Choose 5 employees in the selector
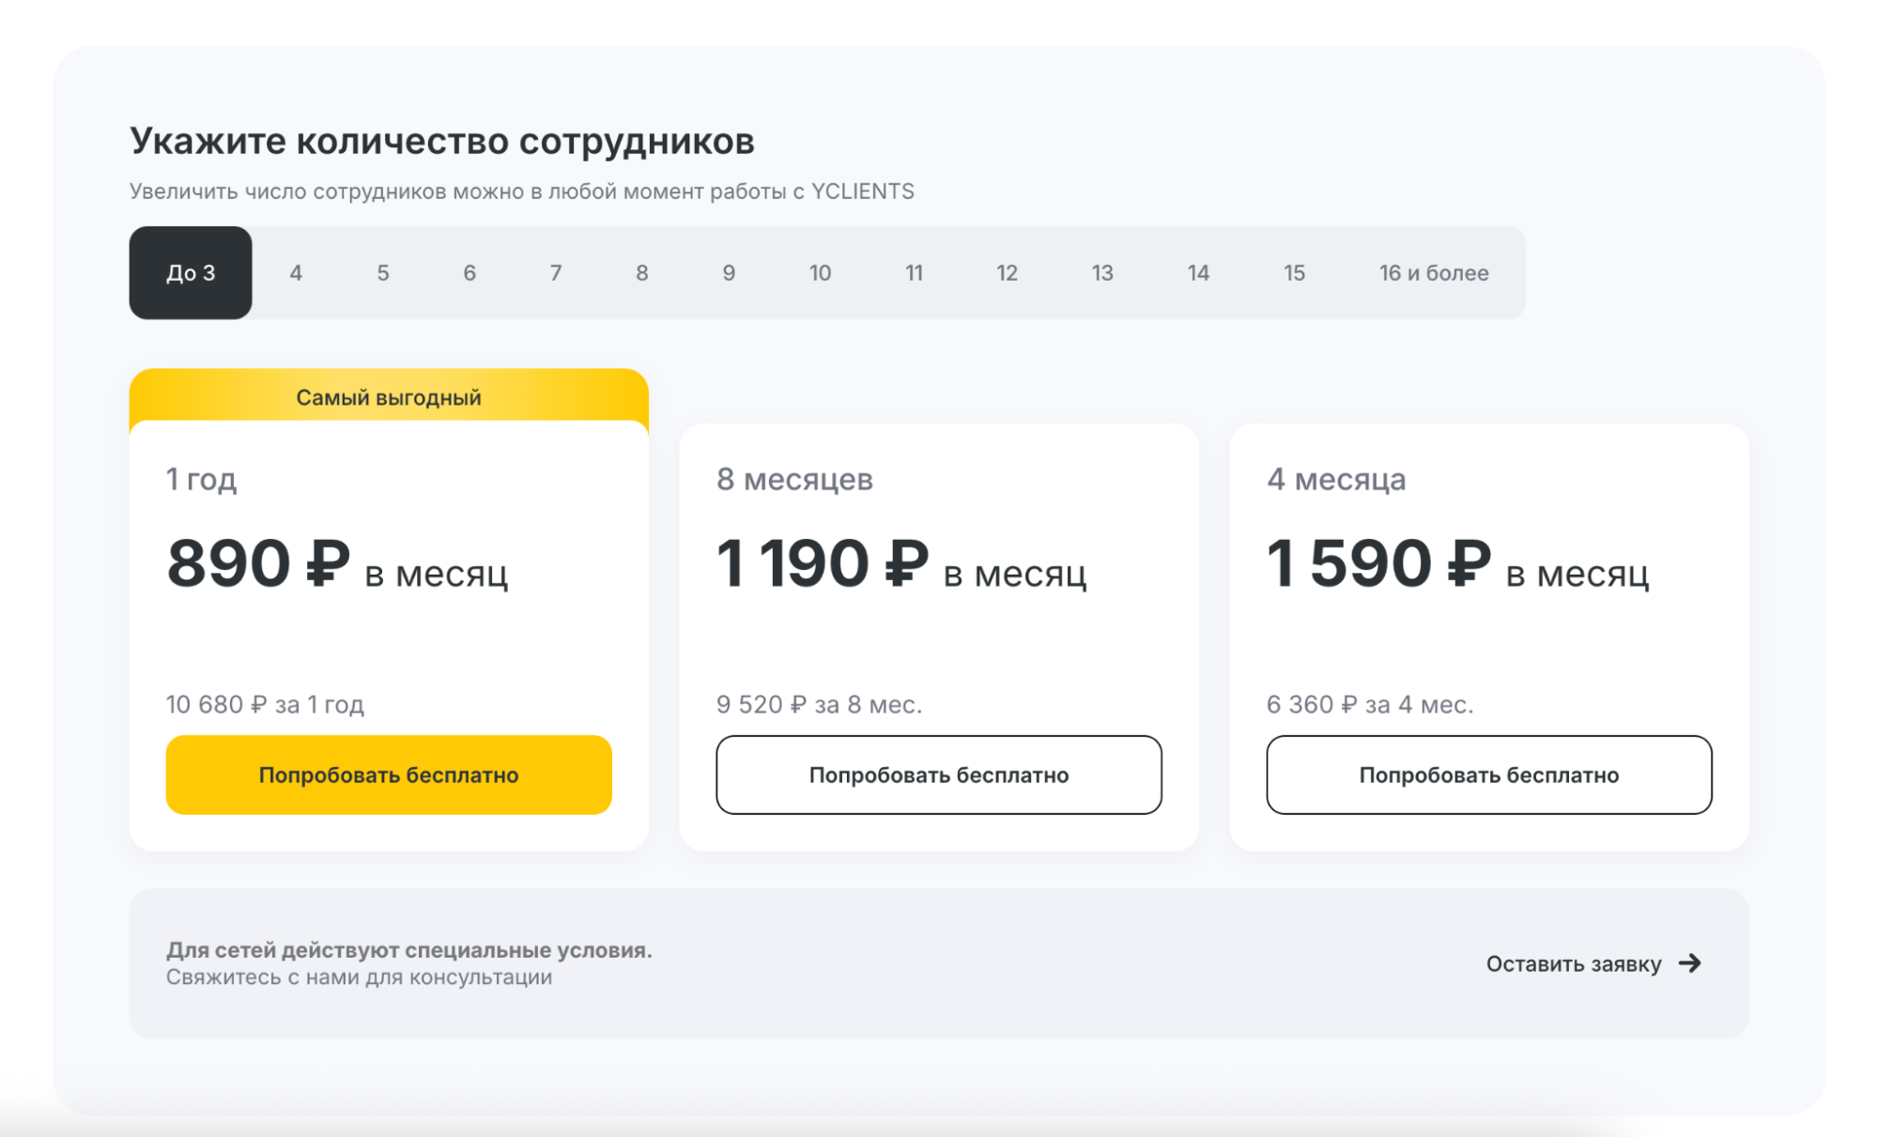1877x1138 pixels. (x=383, y=273)
